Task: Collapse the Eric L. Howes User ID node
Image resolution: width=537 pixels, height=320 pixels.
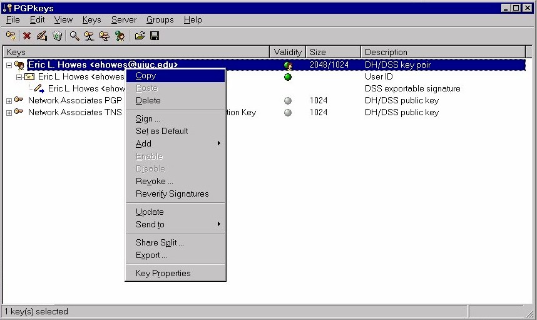Action: [19, 77]
